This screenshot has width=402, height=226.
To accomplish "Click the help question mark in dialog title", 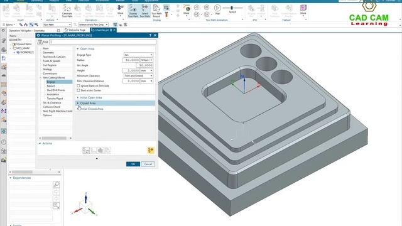I will [150, 35].
